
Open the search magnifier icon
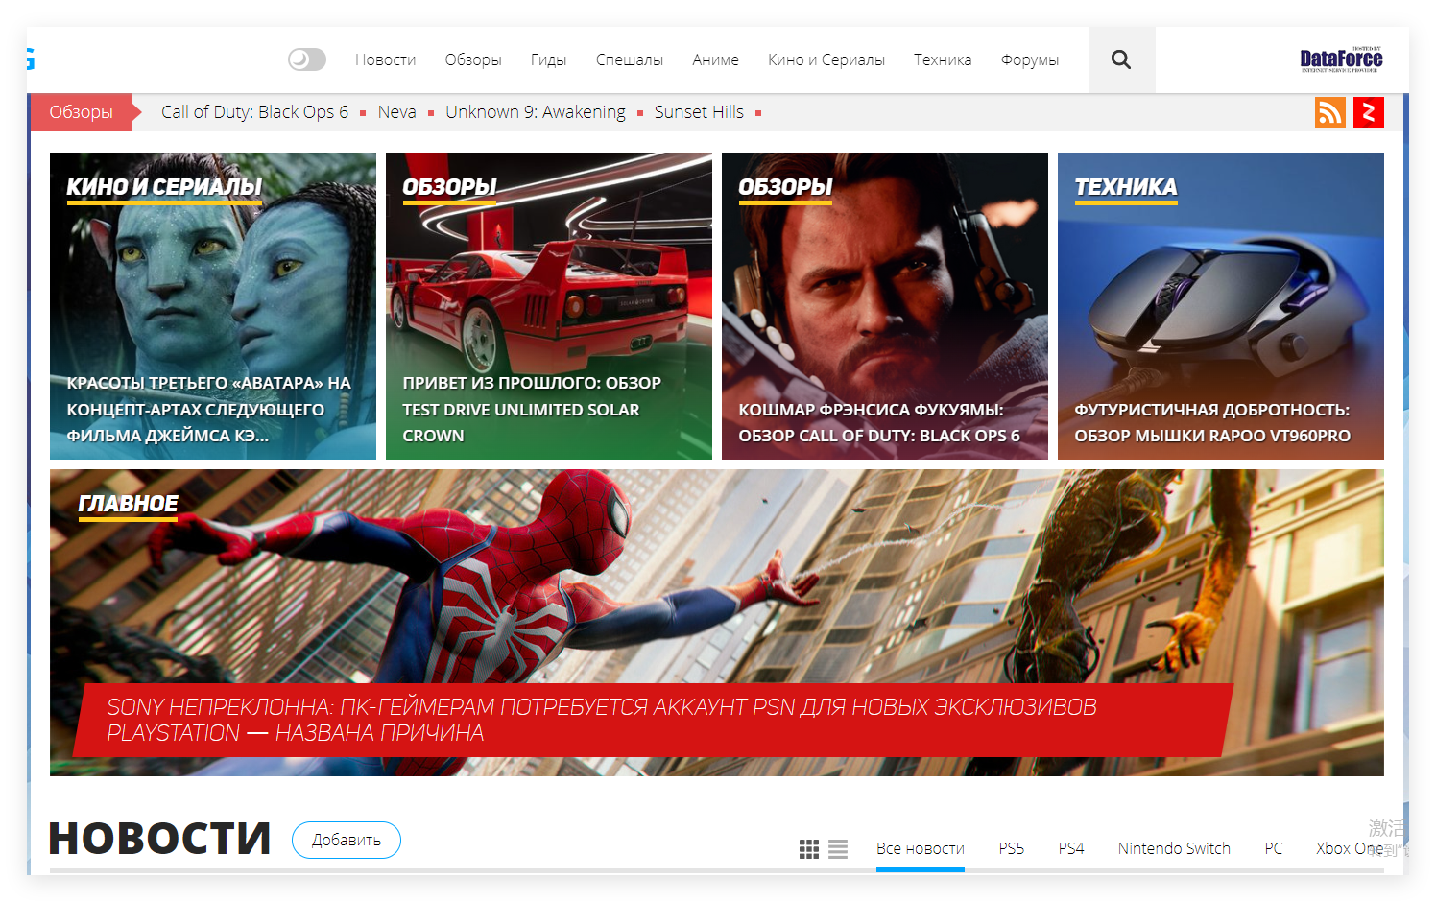coord(1120,59)
